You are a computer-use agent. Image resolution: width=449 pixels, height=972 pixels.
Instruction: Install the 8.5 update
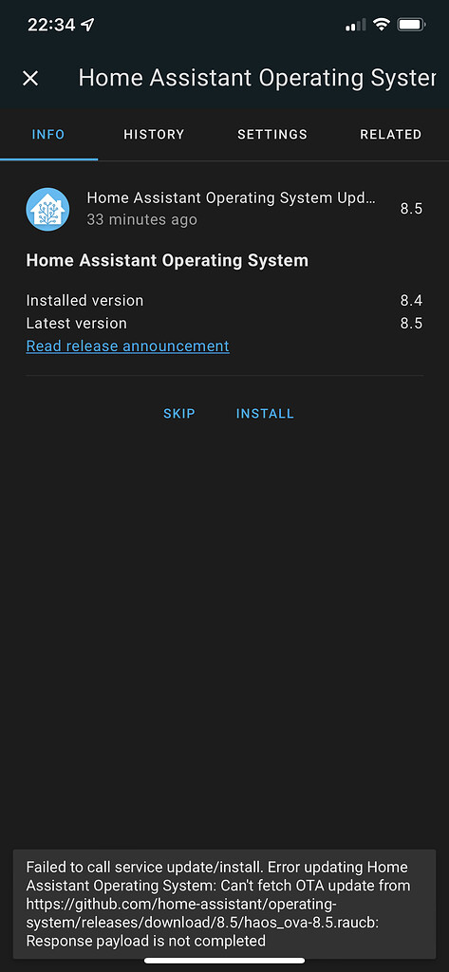pyautogui.click(x=265, y=414)
